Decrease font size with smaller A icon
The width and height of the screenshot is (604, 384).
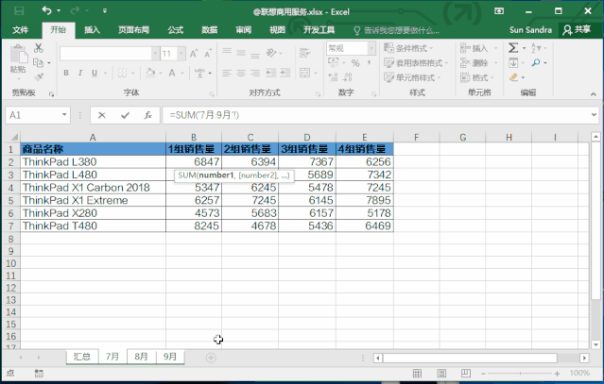(x=208, y=54)
